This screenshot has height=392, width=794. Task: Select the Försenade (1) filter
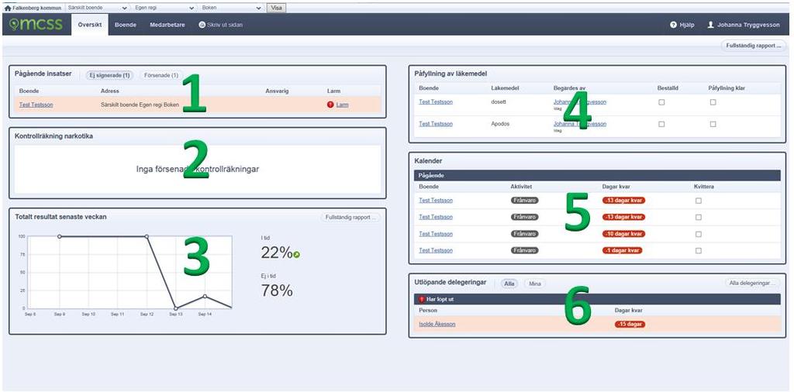point(161,75)
